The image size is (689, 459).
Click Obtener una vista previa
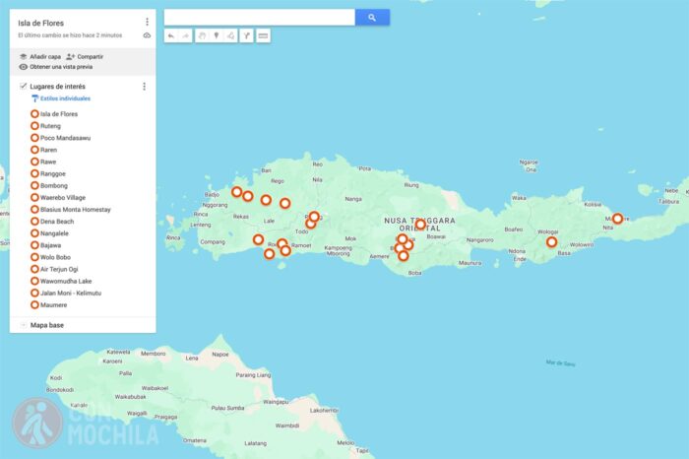[x=56, y=67]
